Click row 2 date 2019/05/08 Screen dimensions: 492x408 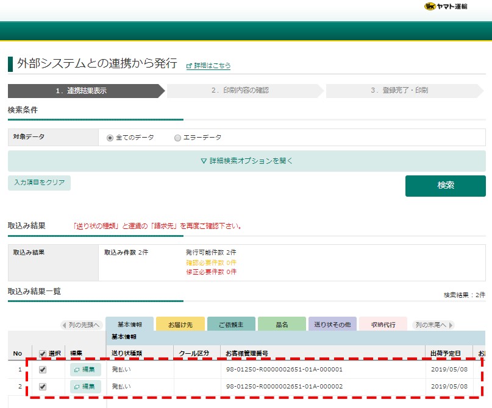point(449,386)
